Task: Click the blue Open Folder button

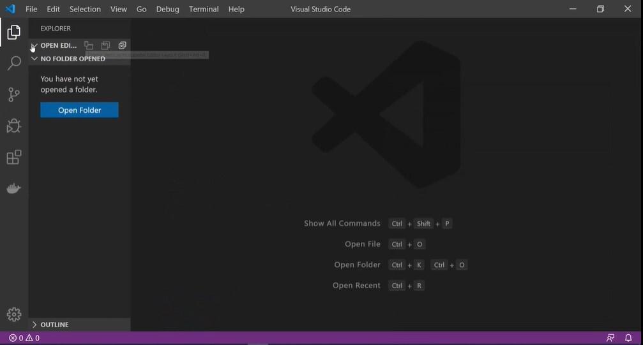Action: click(80, 110)
